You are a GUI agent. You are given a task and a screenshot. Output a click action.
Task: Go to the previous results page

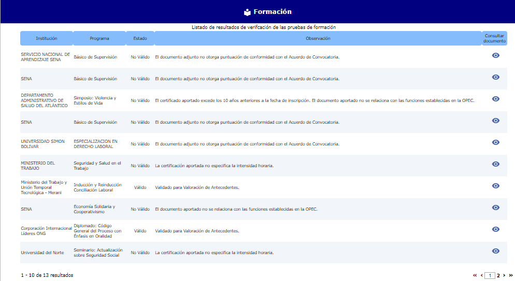pos(481,275)
